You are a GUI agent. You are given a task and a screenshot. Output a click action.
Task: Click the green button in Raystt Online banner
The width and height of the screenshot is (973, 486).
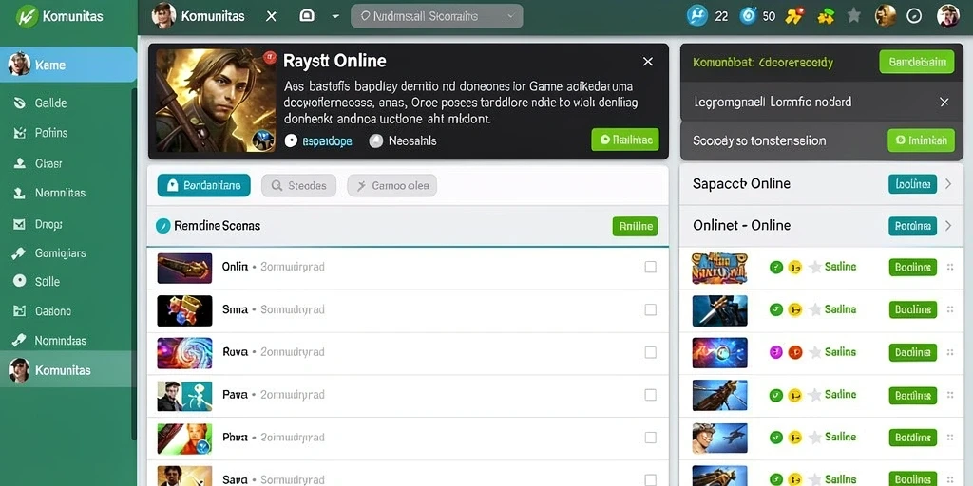(625, 140)
